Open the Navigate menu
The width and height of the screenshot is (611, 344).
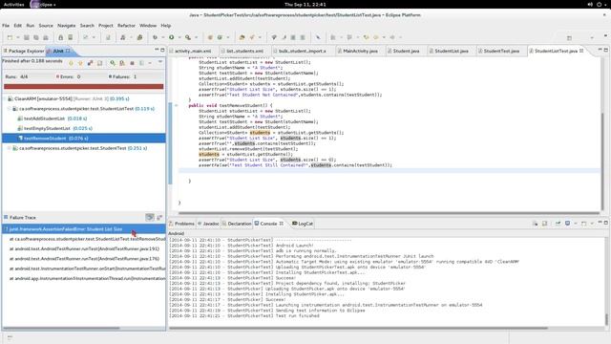click(x=67, y=26)
